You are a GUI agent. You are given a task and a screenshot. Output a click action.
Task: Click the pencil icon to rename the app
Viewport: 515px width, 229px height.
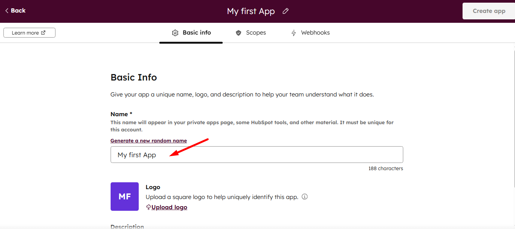(x=285, y=11)
